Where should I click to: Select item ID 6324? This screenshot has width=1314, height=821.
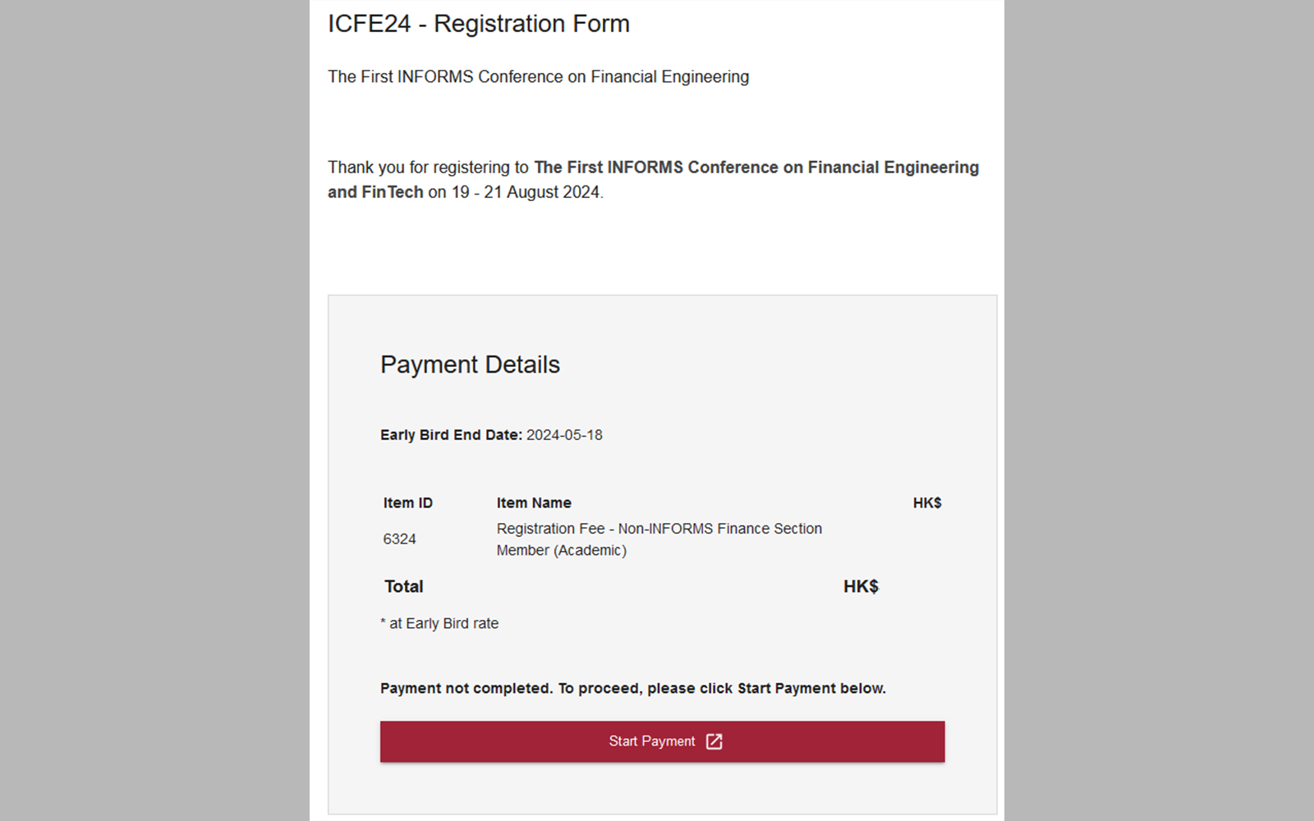click(x=399, y=539)
